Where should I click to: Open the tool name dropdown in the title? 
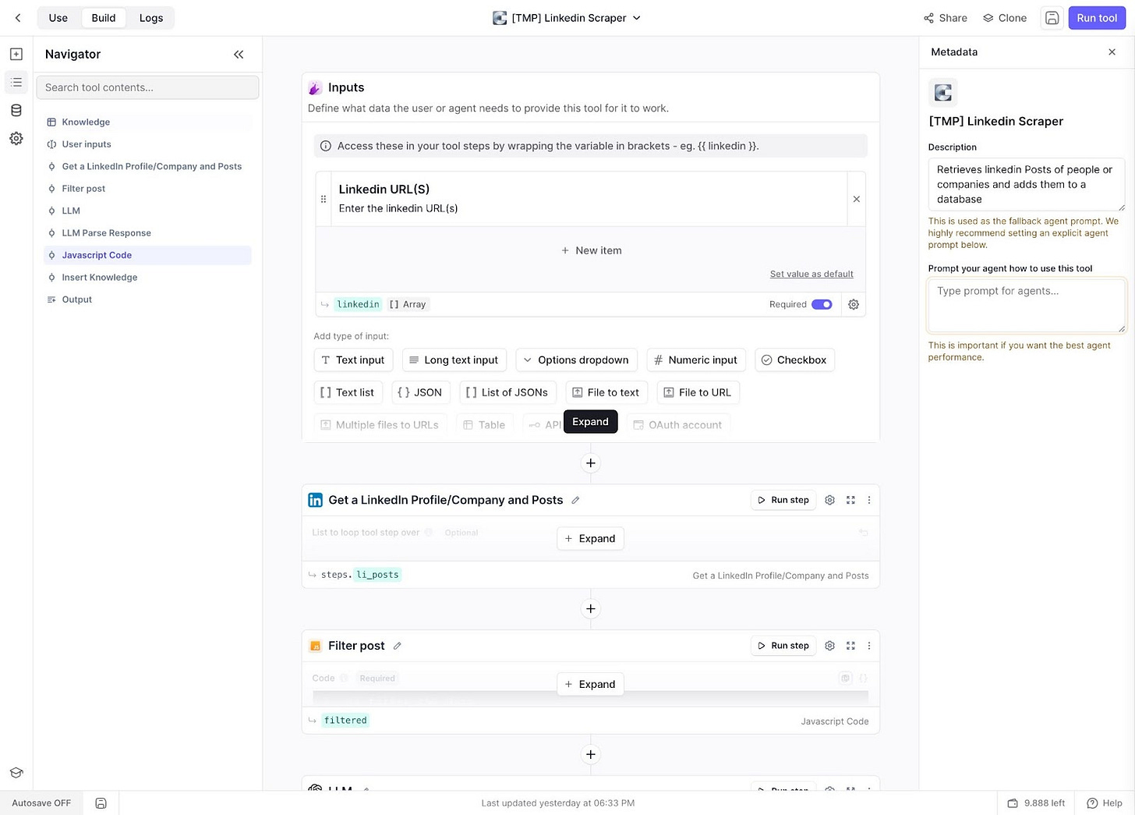(x=637, y=18)
